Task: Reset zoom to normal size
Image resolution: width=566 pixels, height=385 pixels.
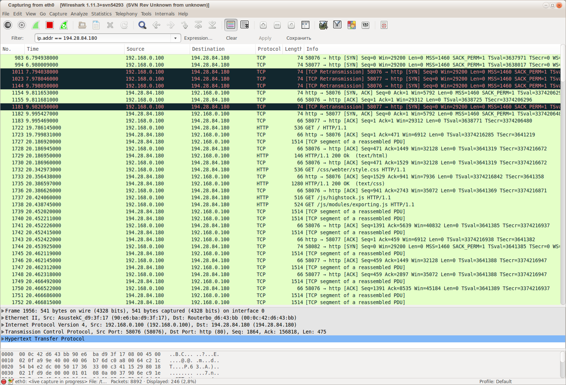Action: point(291,25)
